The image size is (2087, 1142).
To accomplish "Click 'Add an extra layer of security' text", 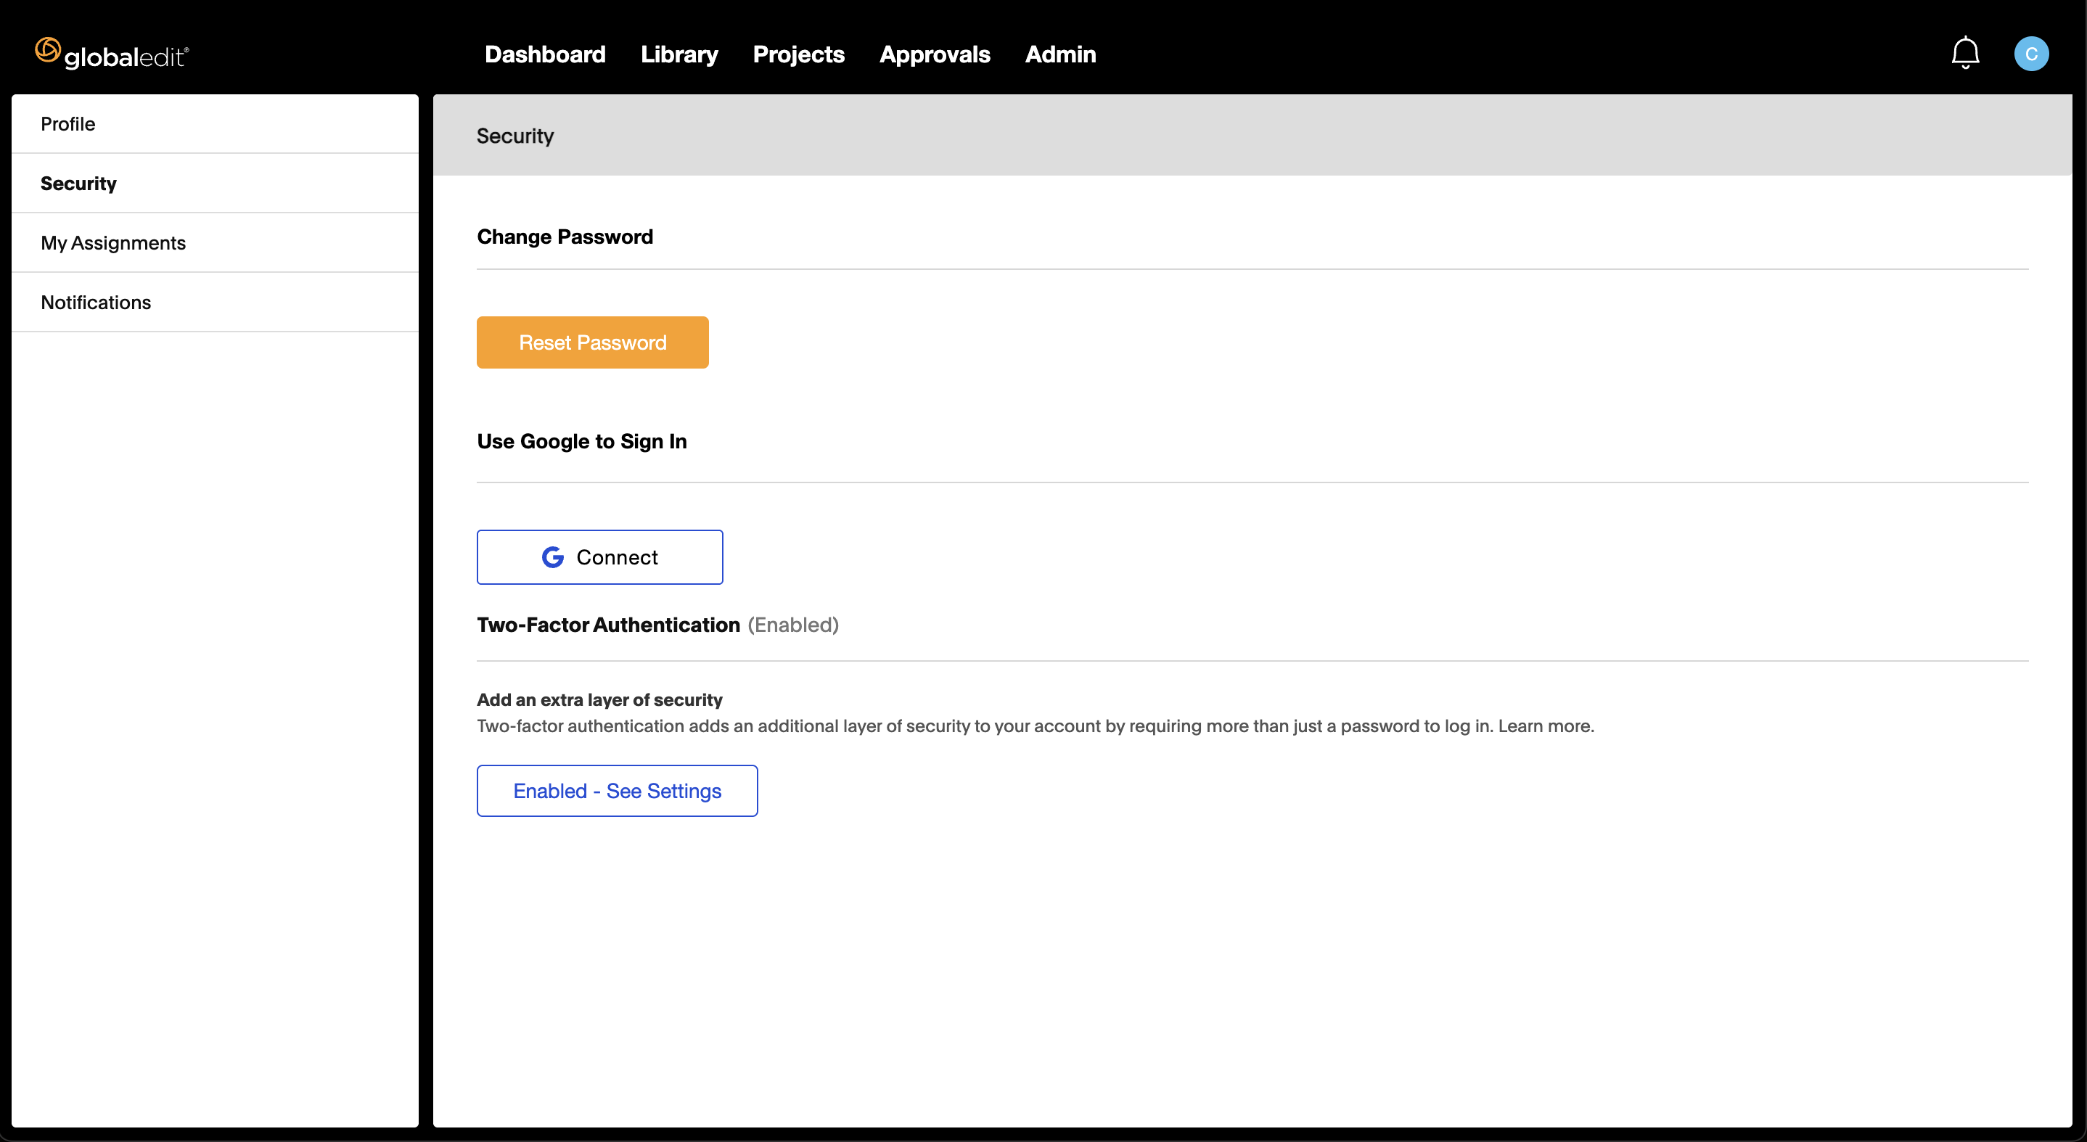I will (x=599, y=699).
